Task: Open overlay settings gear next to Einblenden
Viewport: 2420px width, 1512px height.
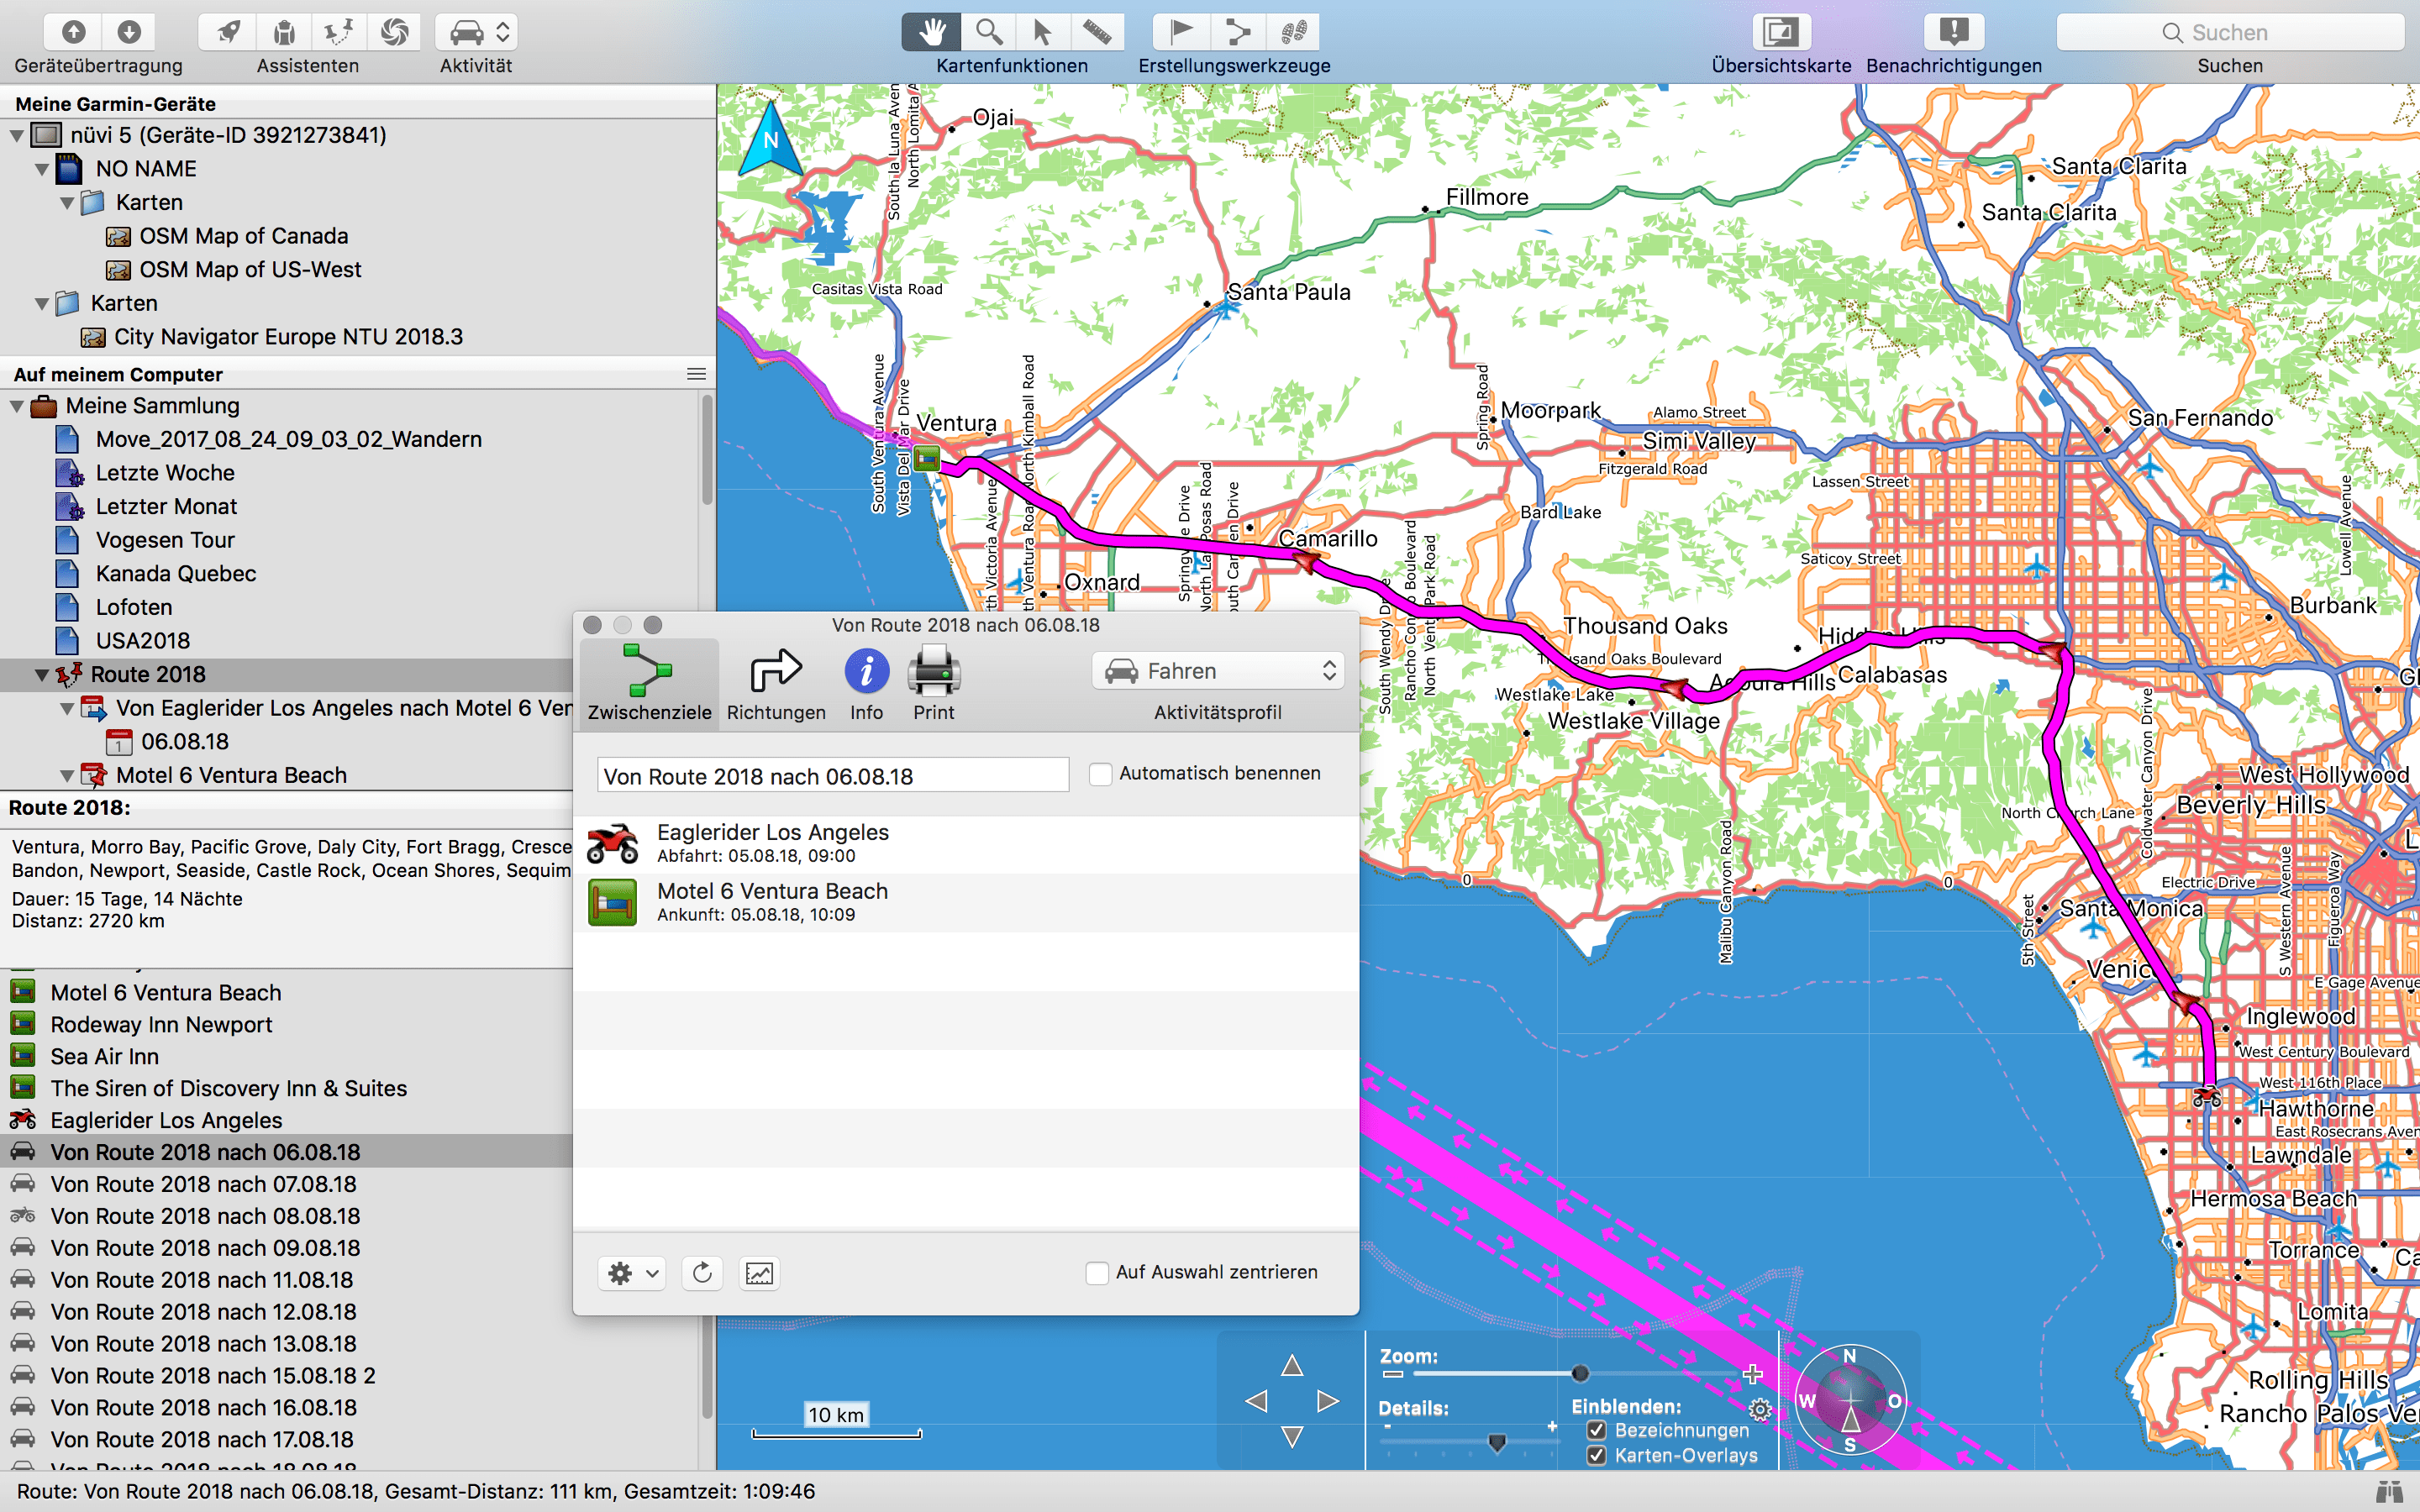Action: tap(1760, 1410)
